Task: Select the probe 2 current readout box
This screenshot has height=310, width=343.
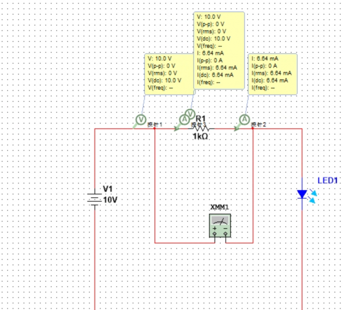Action: coord(273,74)
